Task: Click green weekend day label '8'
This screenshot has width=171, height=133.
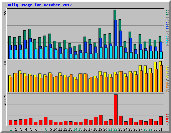Action: coord(46,129)
